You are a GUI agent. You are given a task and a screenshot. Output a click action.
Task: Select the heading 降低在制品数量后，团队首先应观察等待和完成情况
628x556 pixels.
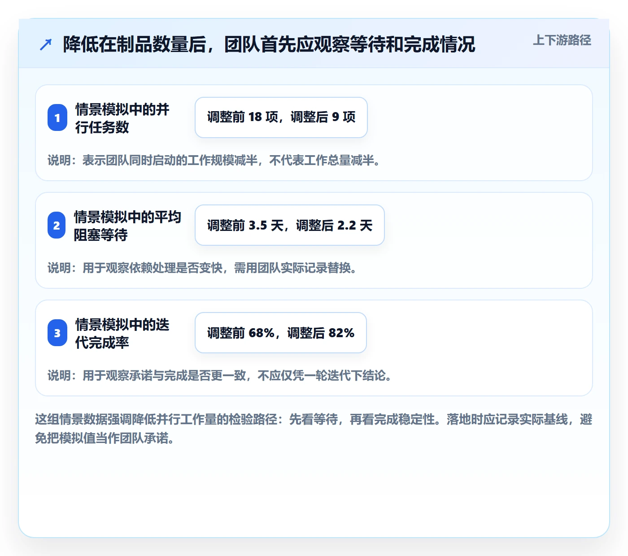pyautogui.click(x=269, y=44)
